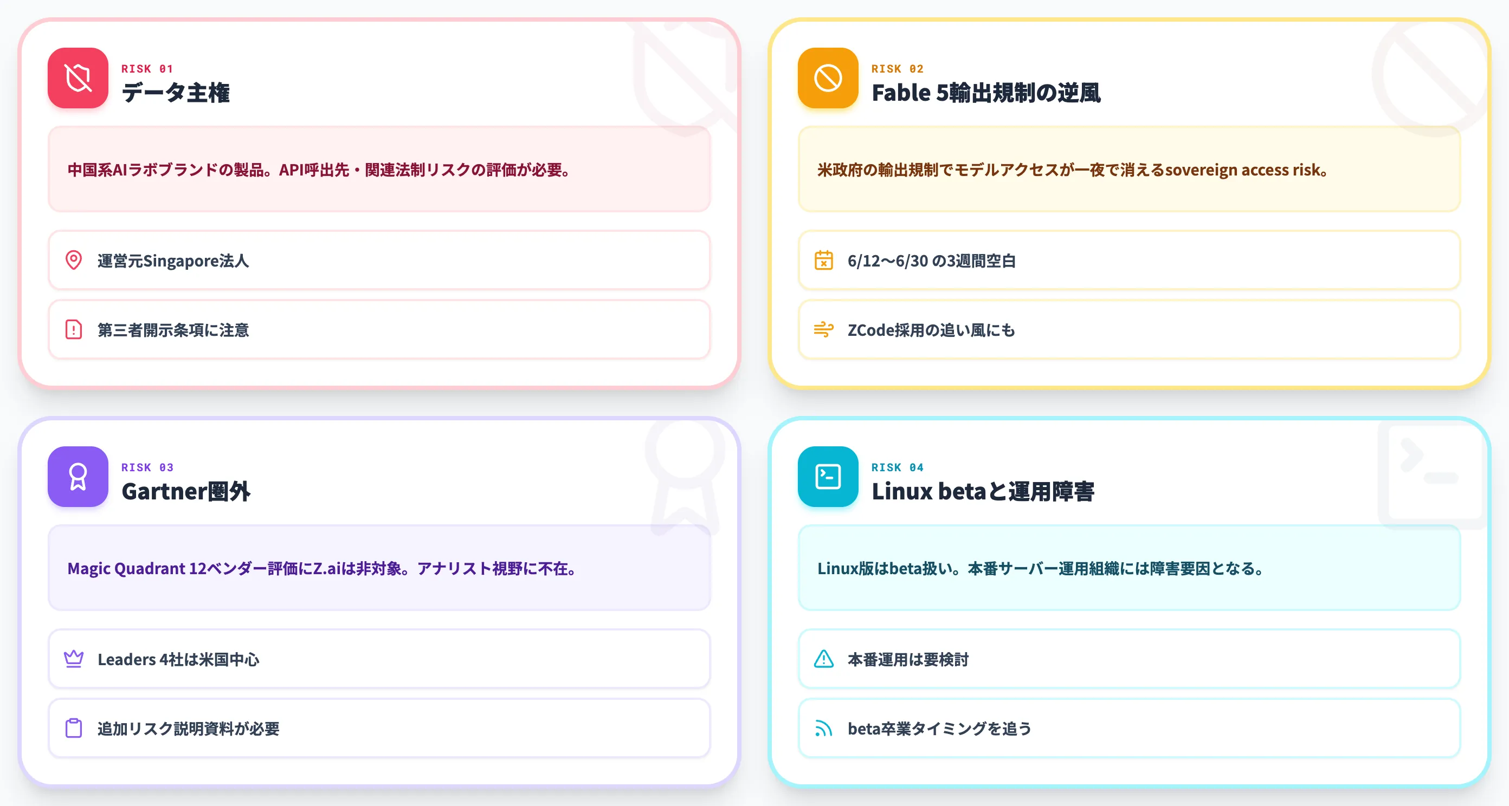Click the wind icon beside ZCode採用の追い風にも
This screenshot has width=1509, height=806.
[x=824, y=329]
